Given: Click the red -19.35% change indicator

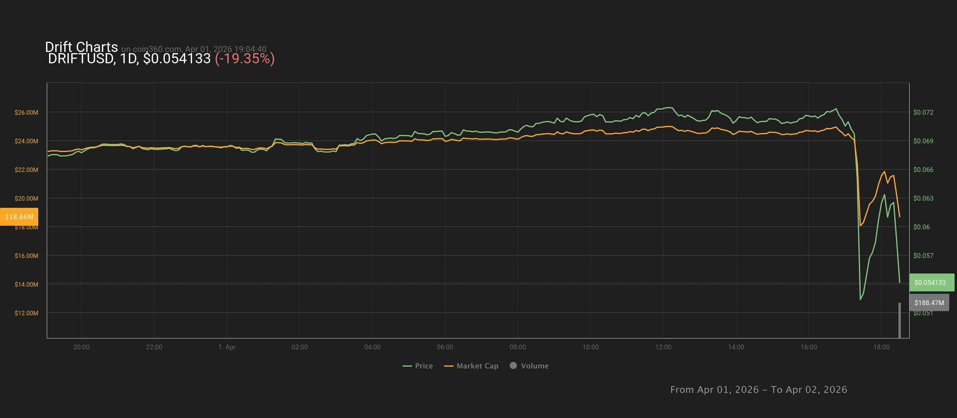Looking at the screenshot, I should (x=245, y=58).
